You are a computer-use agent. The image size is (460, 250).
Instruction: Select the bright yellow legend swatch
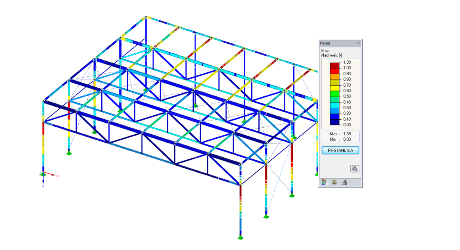(334, 88)
